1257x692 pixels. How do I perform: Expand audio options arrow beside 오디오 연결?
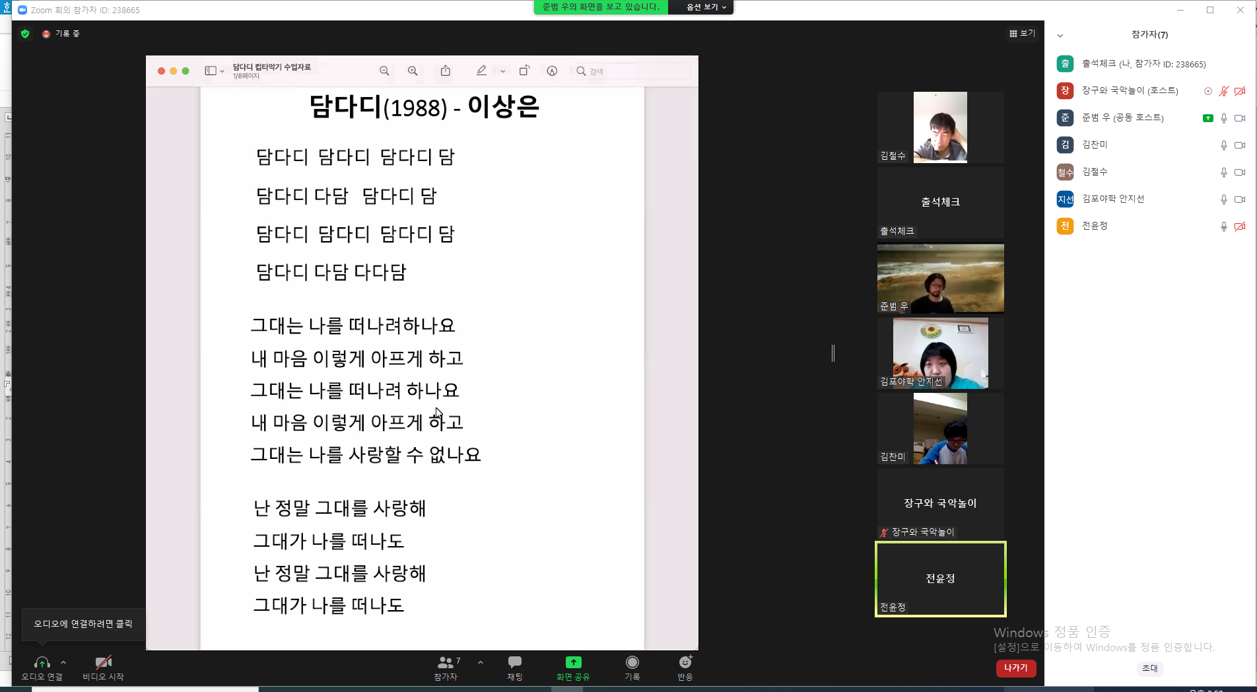pyautogui.click(x=63, y=662)
